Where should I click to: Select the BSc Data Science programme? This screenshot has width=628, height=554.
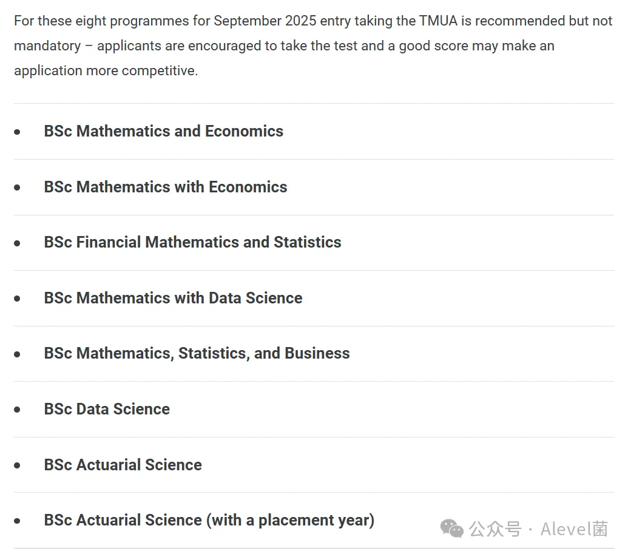107,409
